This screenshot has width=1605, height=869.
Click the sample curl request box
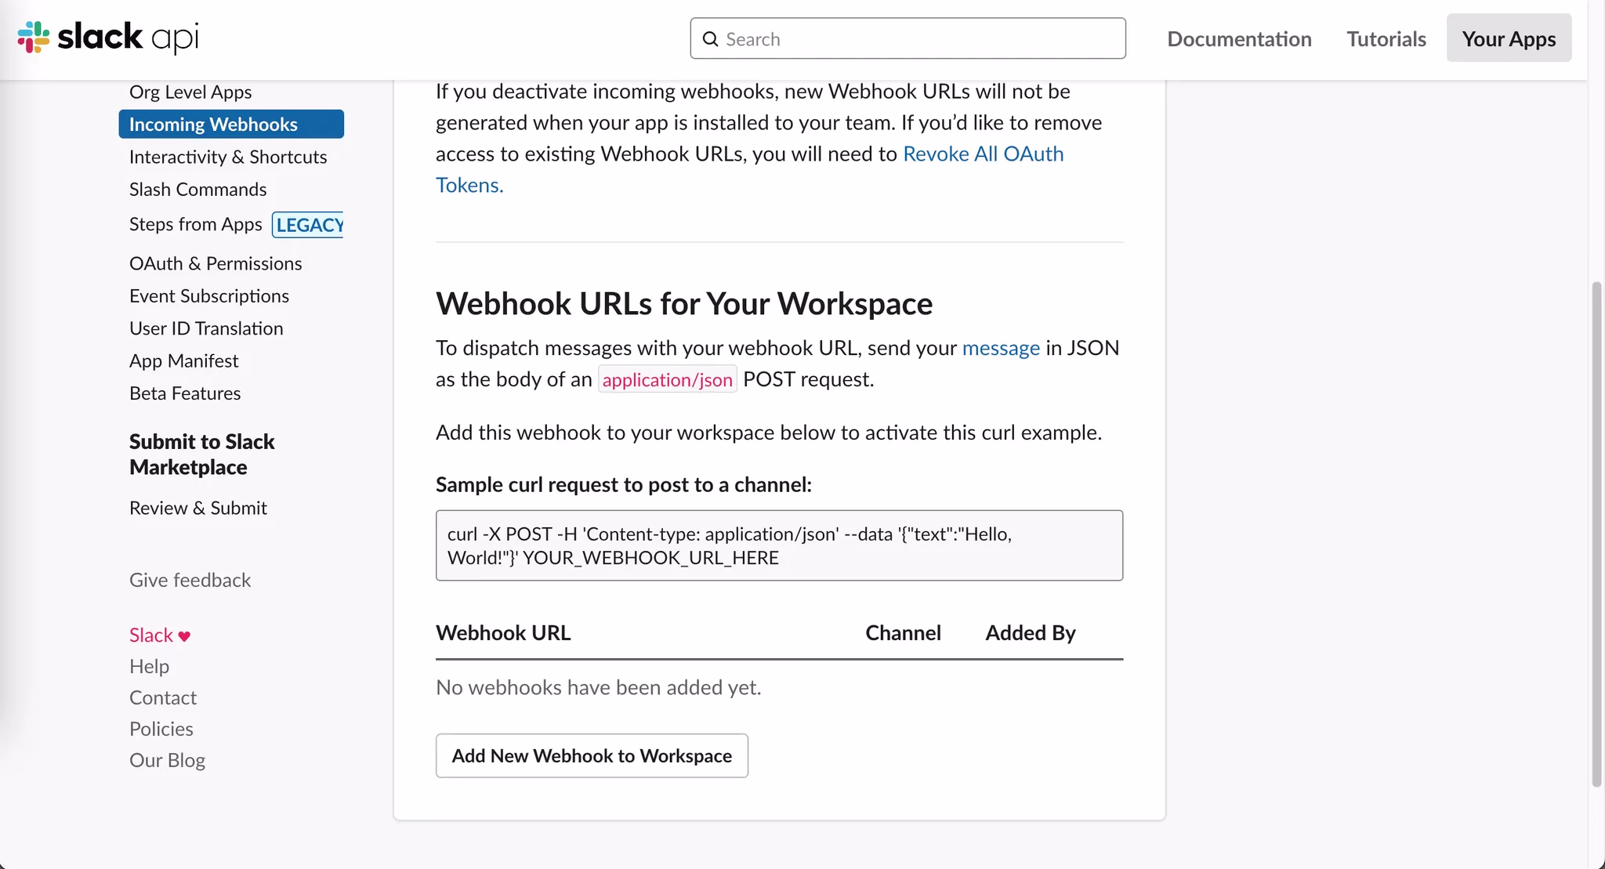click(x=779, y=545)
